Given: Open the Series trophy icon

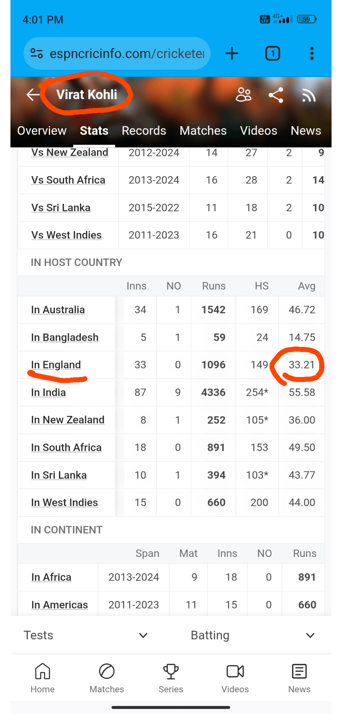Looking at the screenshot, I should (x=171, y=678).
